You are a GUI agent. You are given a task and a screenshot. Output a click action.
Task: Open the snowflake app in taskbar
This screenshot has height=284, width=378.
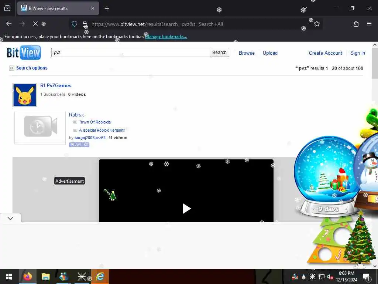(x=82, y=277)
